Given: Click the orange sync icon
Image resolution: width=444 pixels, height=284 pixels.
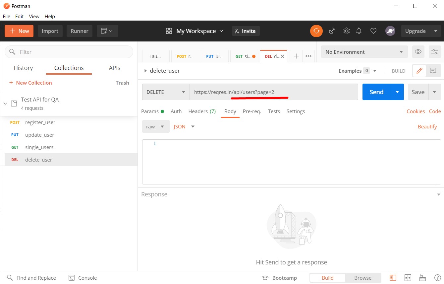Looking at the screenshot, I should [x=316, y=31].
